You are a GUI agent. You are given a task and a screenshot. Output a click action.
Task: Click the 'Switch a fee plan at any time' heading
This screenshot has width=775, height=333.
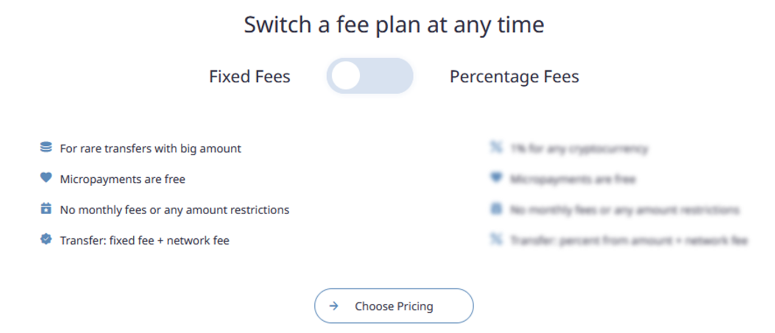coord(394,25)
